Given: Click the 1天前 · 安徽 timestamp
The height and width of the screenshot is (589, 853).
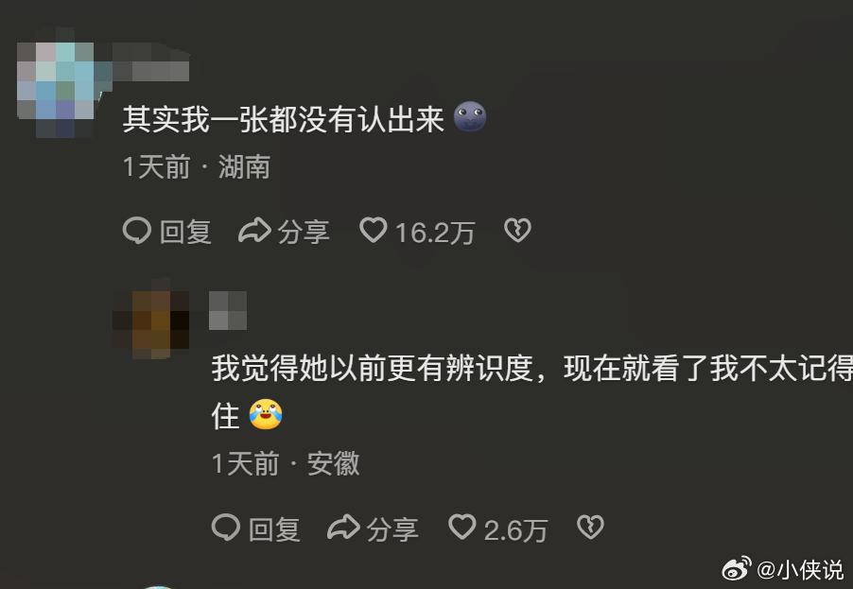Looking at the screenshot, I should (x=286, y=464).
